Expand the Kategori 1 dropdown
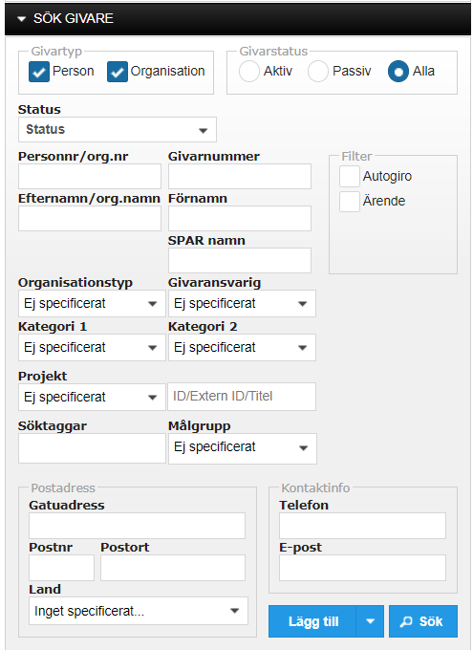Image resolution: width=473 pixels, height=650 pixels. 92,347
